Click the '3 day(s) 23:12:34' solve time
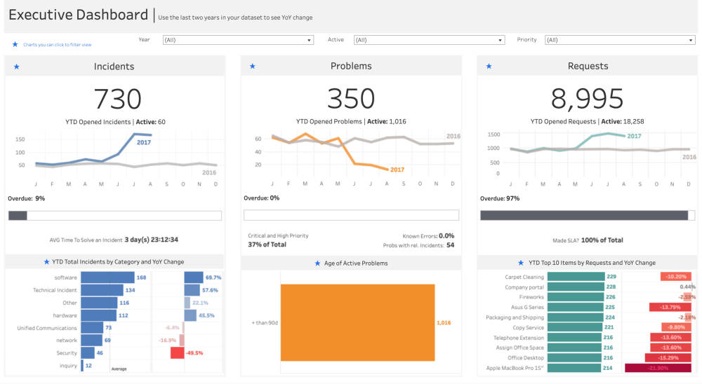This screenshot has width=702, height=384. 152,240
